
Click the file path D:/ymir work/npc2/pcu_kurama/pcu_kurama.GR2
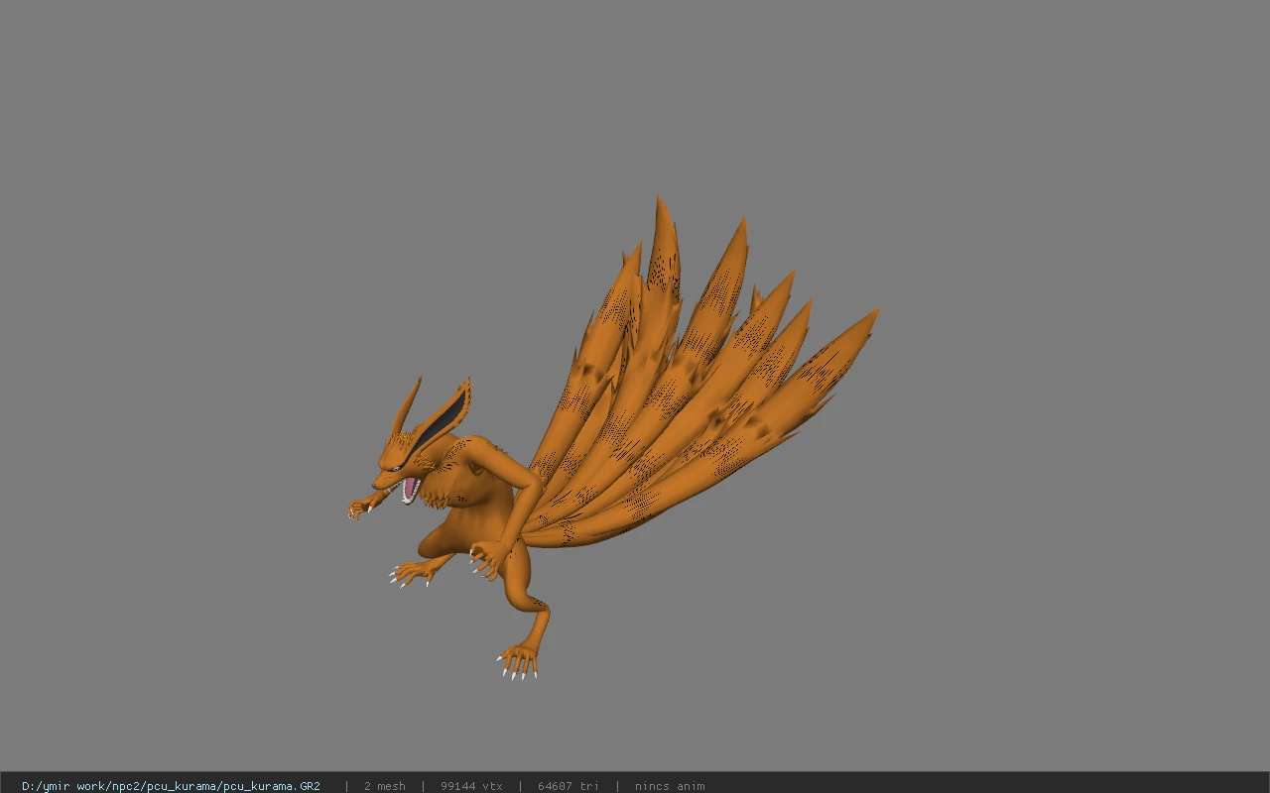(171, 786)
